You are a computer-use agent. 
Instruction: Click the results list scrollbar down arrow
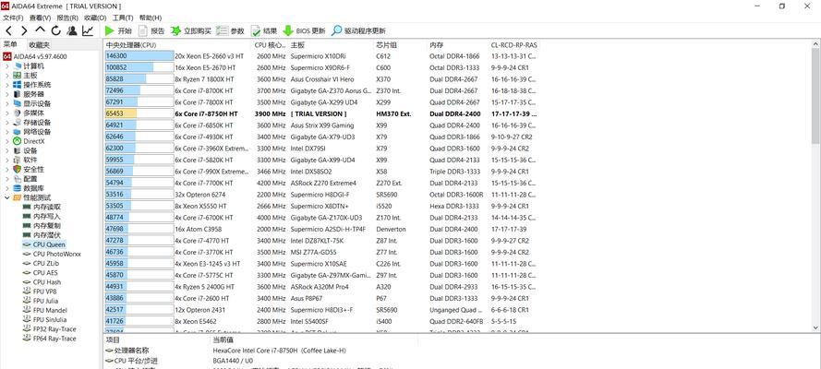click(x=815, y=327)
